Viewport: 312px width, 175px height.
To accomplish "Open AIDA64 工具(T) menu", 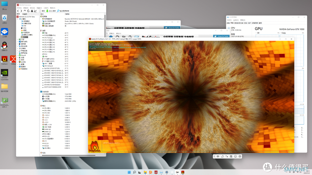I will [46, 8].
